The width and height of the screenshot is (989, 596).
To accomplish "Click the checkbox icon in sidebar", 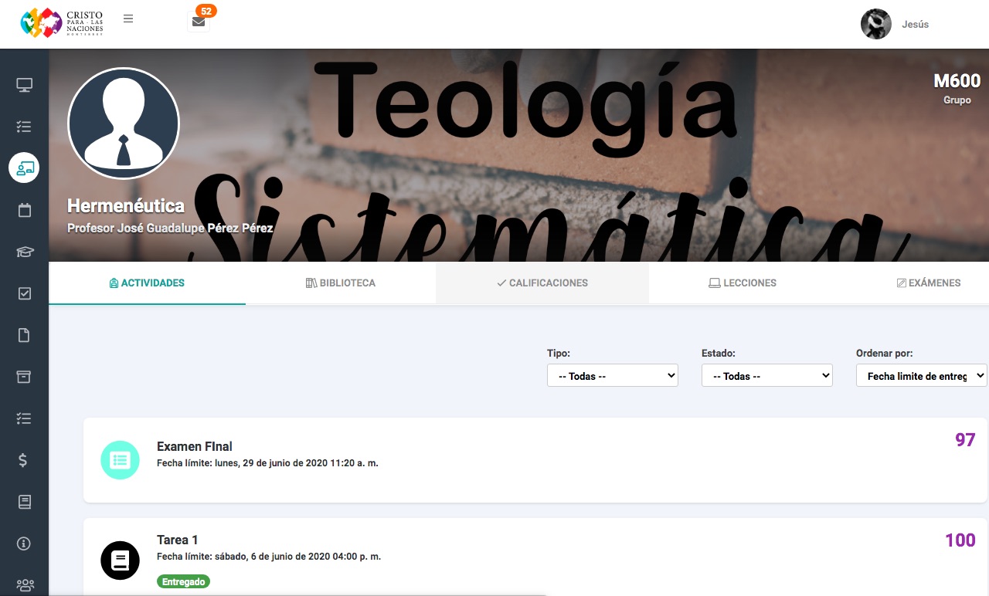I will tap(24, 293).
